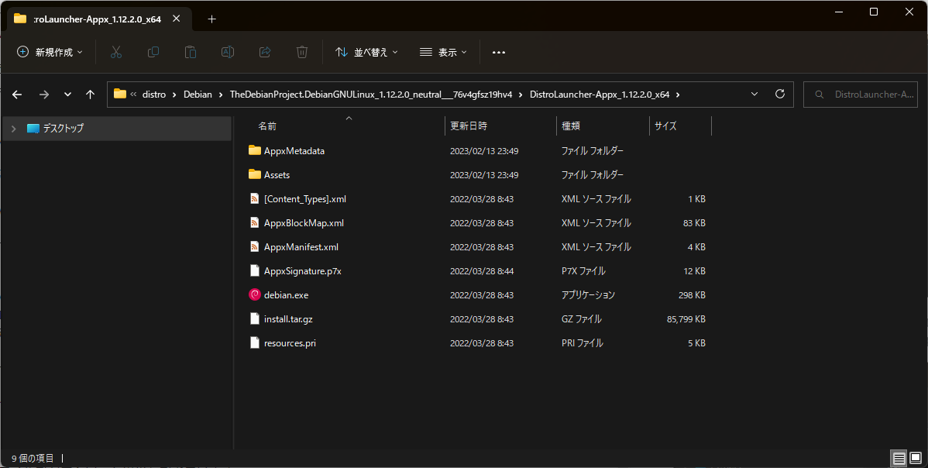Add a new Explorer tab

[212, 19]
